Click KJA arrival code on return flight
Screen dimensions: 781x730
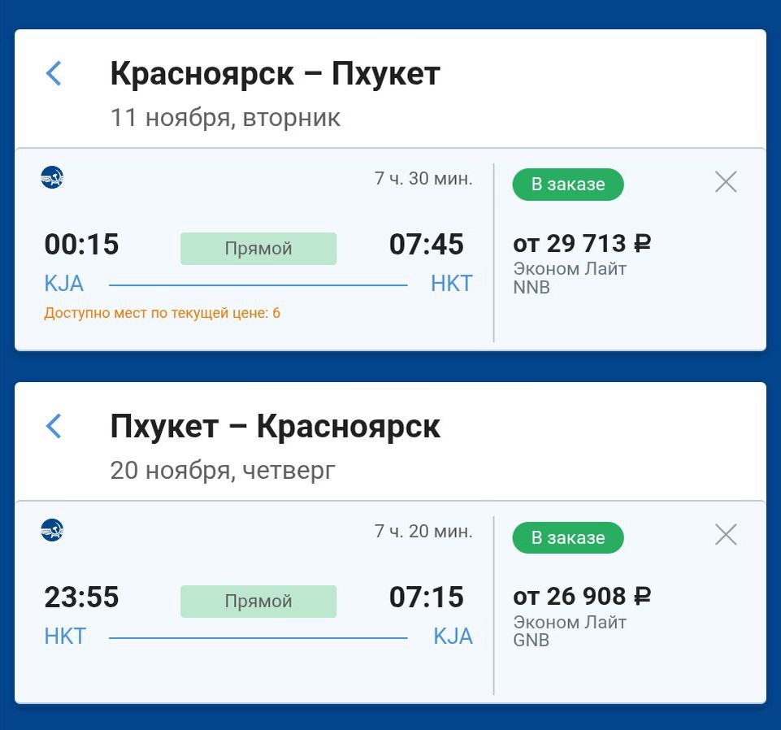click(453, 637)
